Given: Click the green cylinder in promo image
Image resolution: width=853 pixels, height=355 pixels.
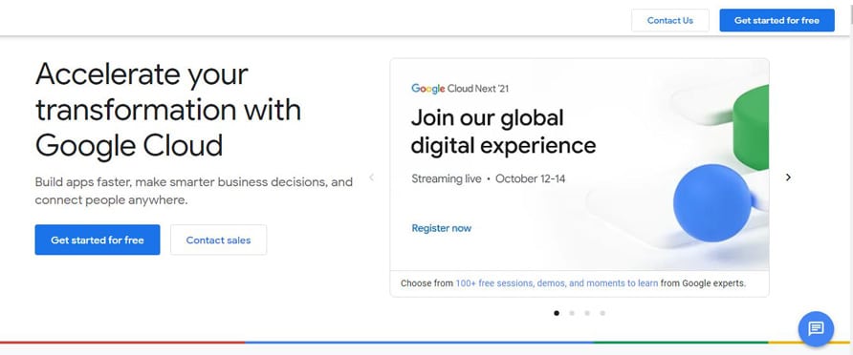Looking at the screenshot, I should point(751,128).
